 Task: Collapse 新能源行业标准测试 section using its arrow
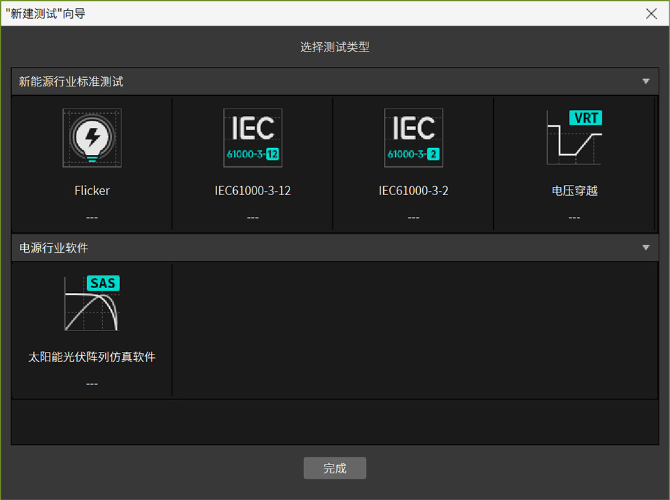(646, 82)
